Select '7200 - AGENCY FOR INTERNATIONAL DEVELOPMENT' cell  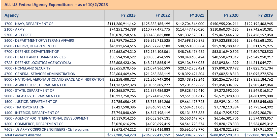53,118
